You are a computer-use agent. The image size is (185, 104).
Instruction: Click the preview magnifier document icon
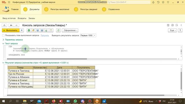pyautogui.click(x=177, y=25)
